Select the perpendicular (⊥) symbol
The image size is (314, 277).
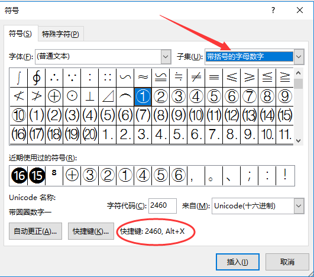[x=89, y=96]
